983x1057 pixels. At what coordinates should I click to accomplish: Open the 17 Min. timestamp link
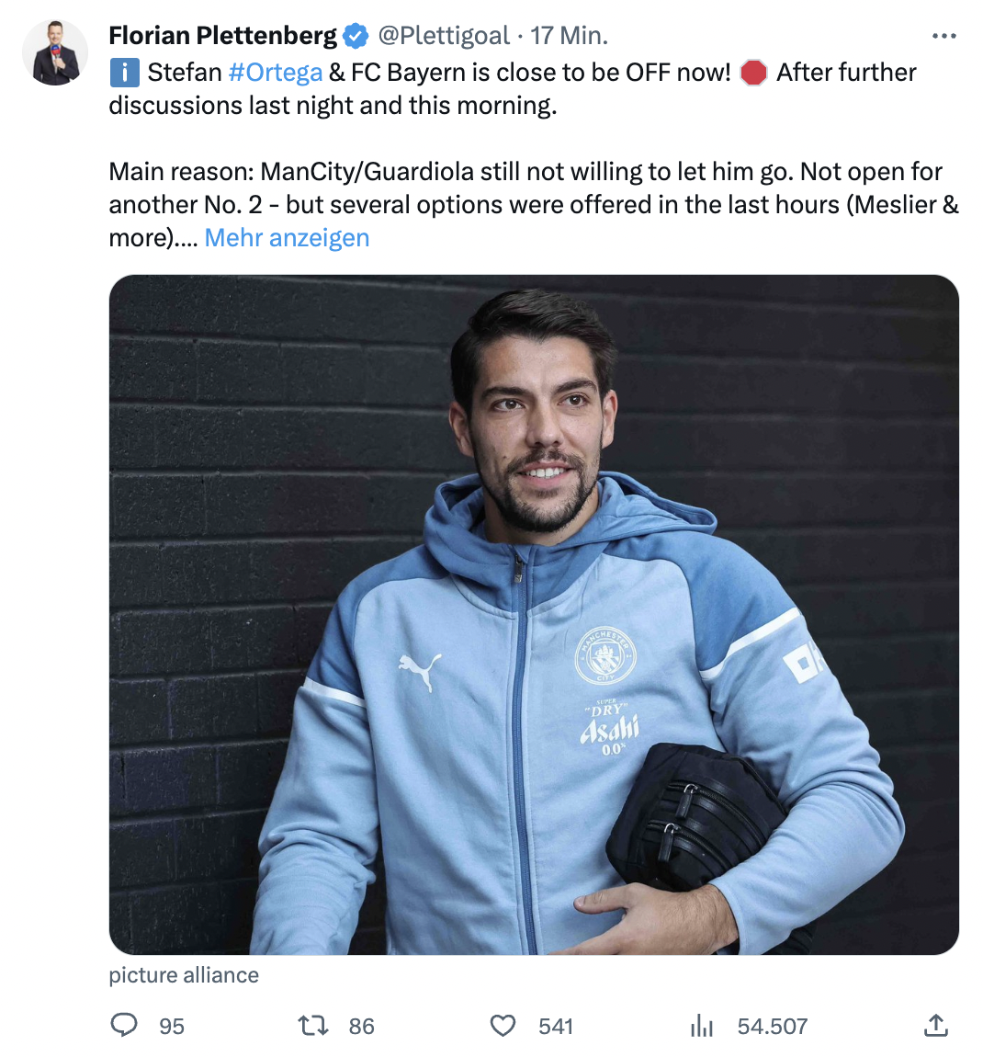pyautogui.click(x=569, y=36)
